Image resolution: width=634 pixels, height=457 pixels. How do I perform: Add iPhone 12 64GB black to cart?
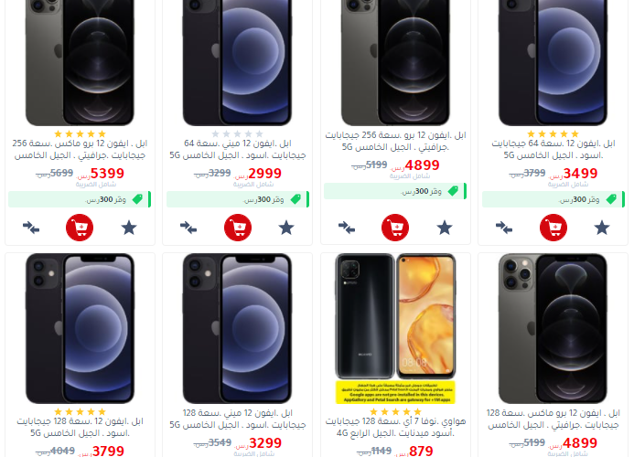553,228
